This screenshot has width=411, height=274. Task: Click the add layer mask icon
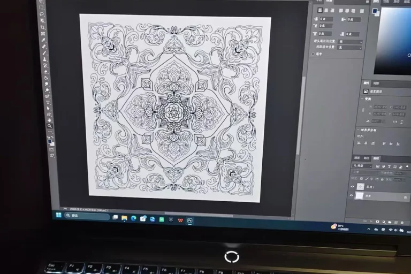click(x=377, y=222)
